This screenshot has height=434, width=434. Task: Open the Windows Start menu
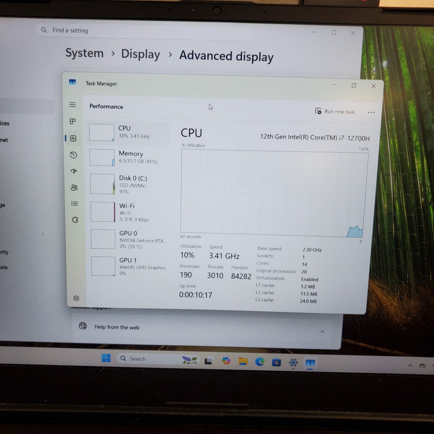106,358
